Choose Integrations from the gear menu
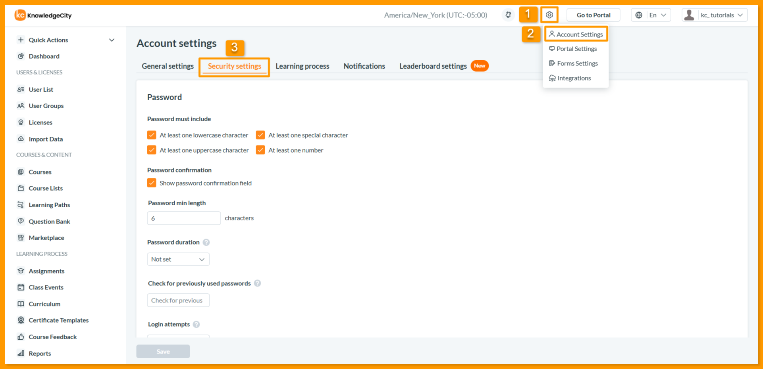763x369 pixels. (570, 78)
